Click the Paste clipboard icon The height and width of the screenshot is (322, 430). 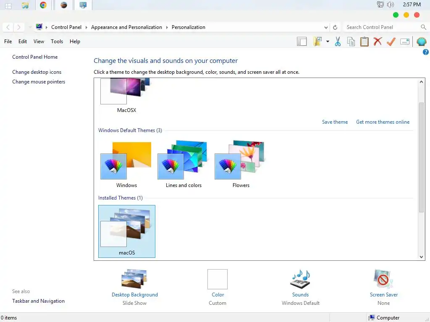tap(364, 42)
